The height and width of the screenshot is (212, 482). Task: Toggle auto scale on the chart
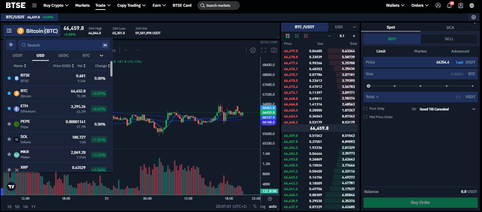point(273,206)
